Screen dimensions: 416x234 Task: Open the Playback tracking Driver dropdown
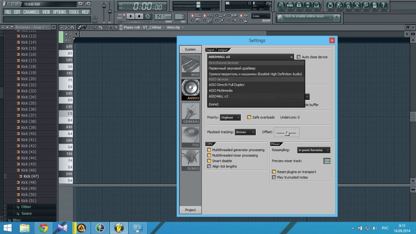pyautogui.click(x=245, y=132)
